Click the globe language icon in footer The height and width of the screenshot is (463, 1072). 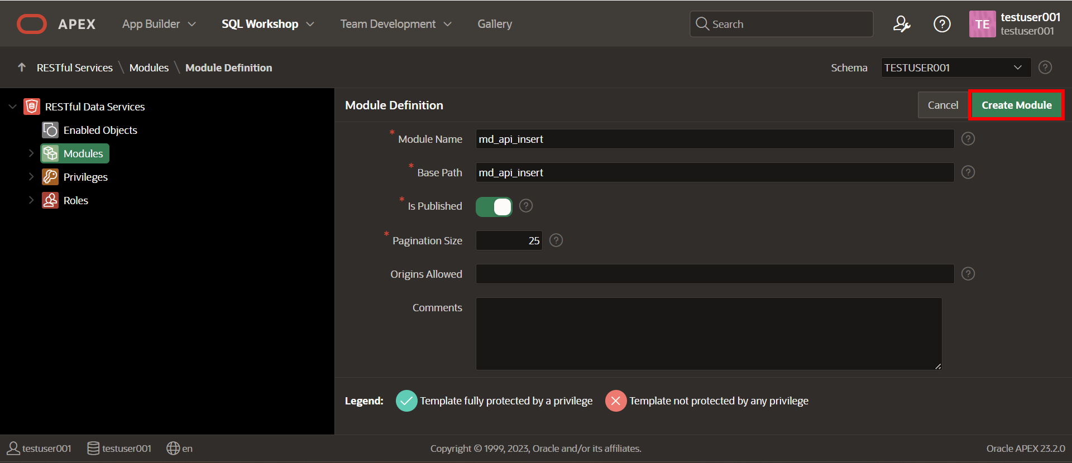tap(173, 448)
